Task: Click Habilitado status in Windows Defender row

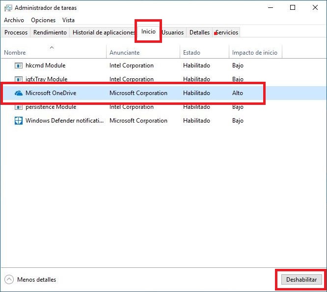Action: click(x=196, y=121)
